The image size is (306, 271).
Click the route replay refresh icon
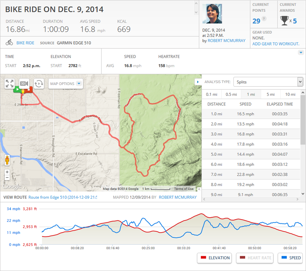click(x=38, y=84)
